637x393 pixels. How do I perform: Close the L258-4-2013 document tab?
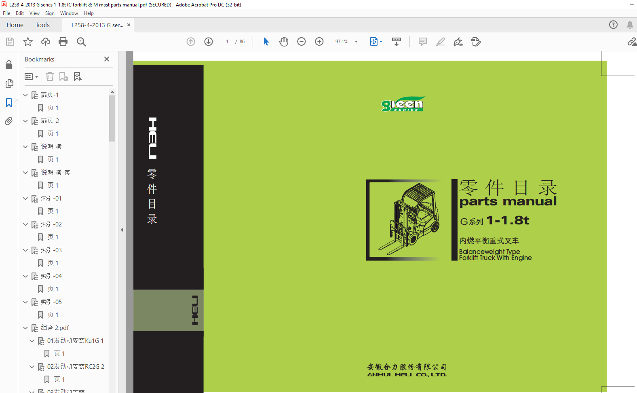[129, 25]
